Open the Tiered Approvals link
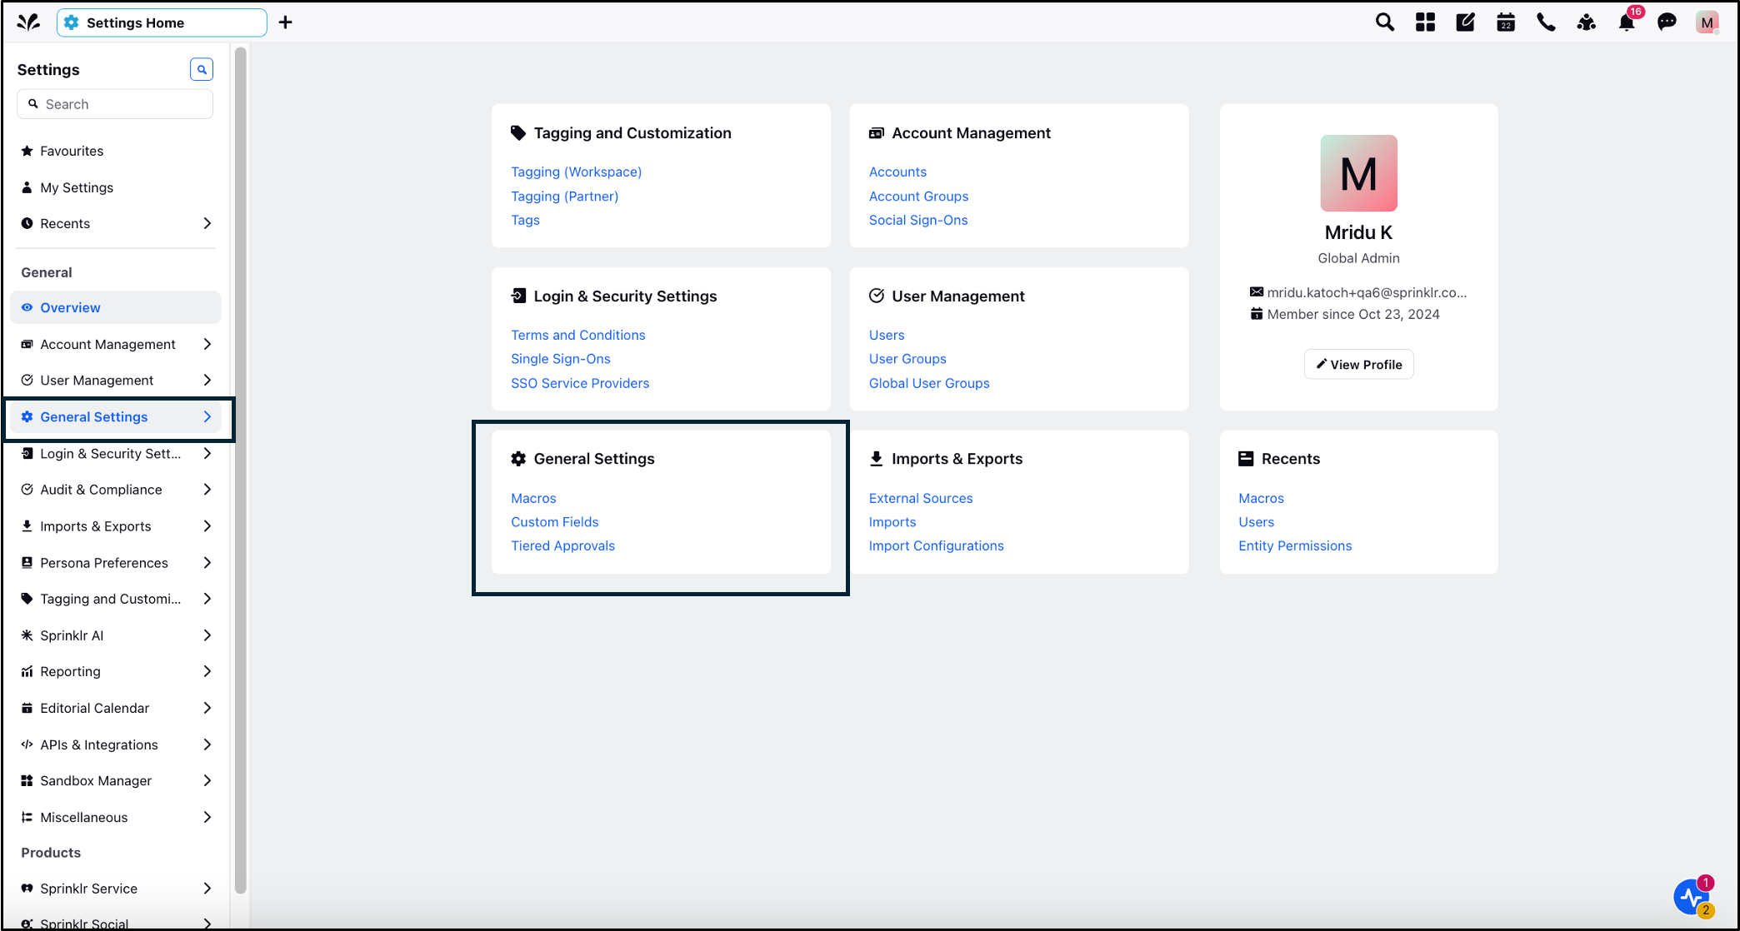Viewport: 1740px width, 931px height. click(562, 545)
